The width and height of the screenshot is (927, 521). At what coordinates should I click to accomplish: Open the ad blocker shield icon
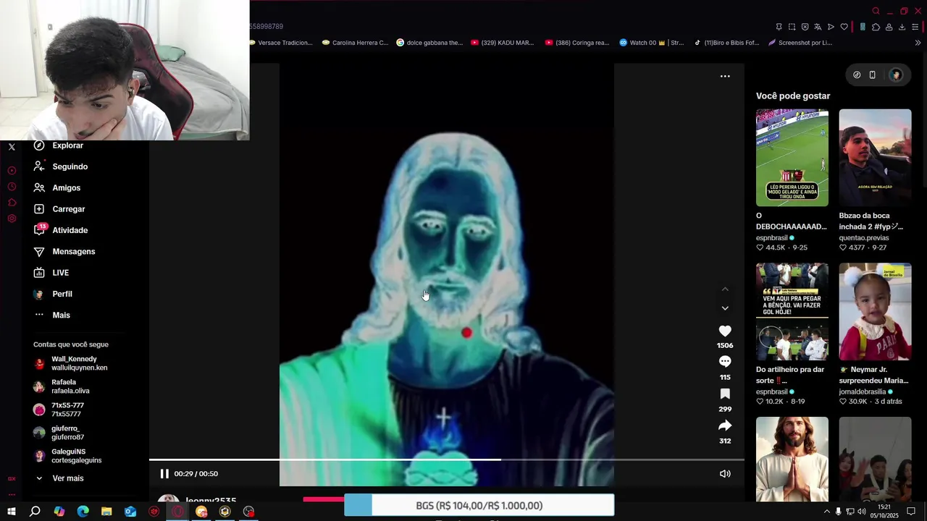click(x=805, y=27)
